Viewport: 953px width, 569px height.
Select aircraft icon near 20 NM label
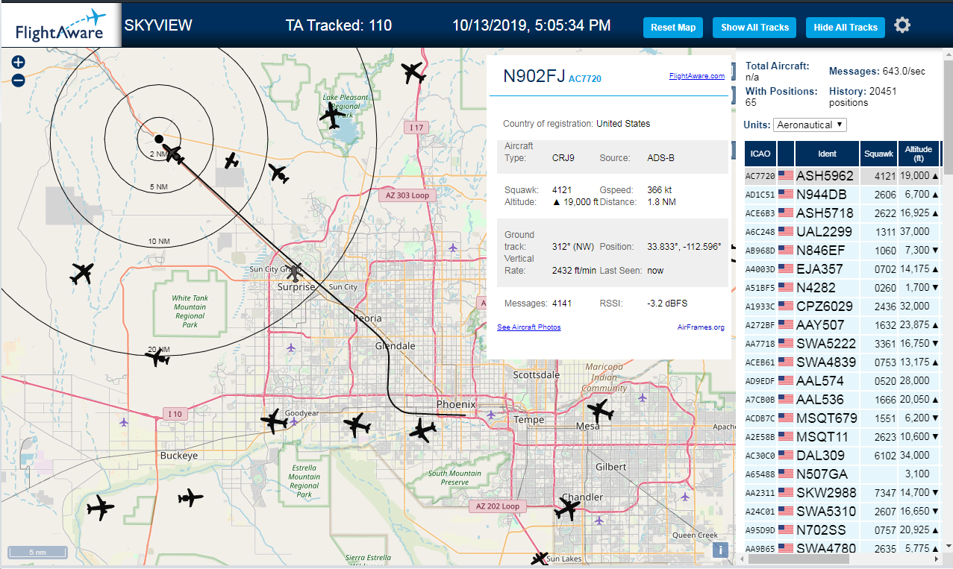[158, 358]
